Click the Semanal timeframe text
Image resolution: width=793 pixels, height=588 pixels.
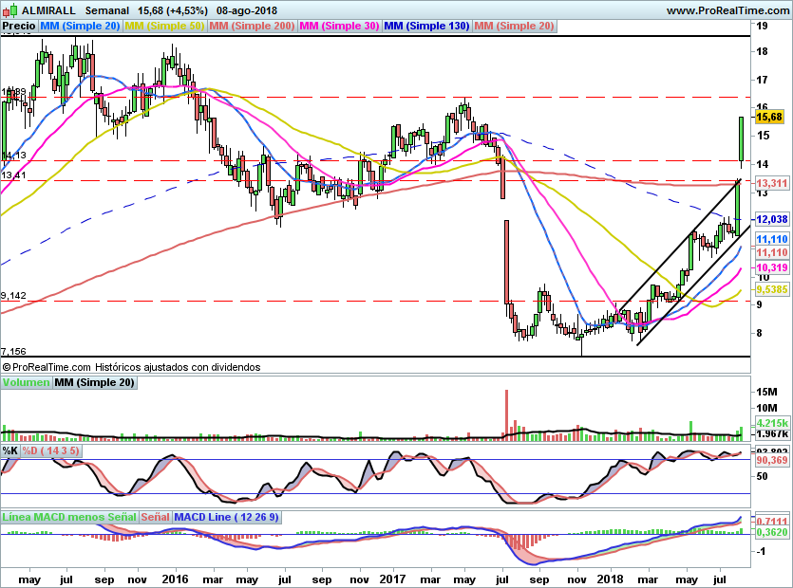click(x=106, y=10)
